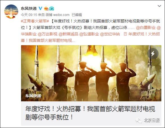Open the 今天 09:15 timestamp link
Screen dimensions: 165x128
coord(29,15)
